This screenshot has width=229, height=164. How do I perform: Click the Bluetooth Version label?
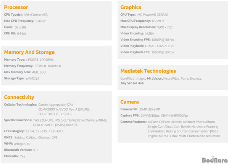(18, 150)
